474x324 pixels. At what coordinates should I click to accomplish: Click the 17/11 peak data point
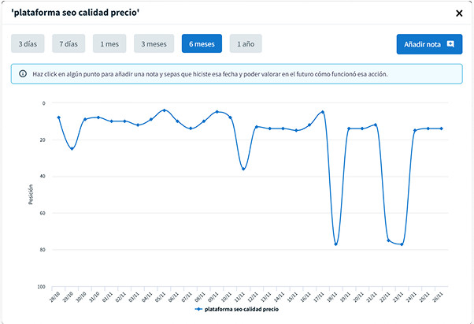[x=322, y=112]
